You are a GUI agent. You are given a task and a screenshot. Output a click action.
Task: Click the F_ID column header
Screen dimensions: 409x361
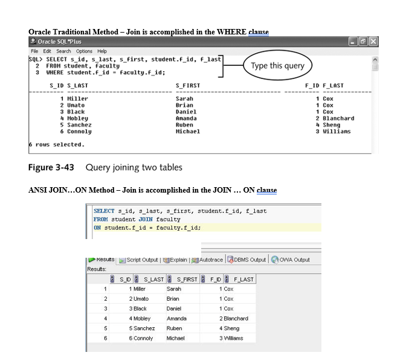pyautogui.click(x=211, y=279)
